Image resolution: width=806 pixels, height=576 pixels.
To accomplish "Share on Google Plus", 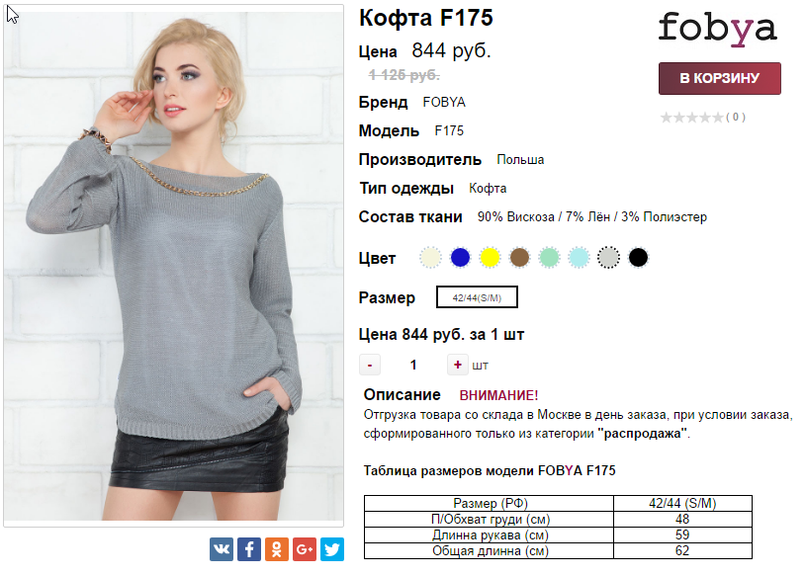I will click(x=305, y=548).
